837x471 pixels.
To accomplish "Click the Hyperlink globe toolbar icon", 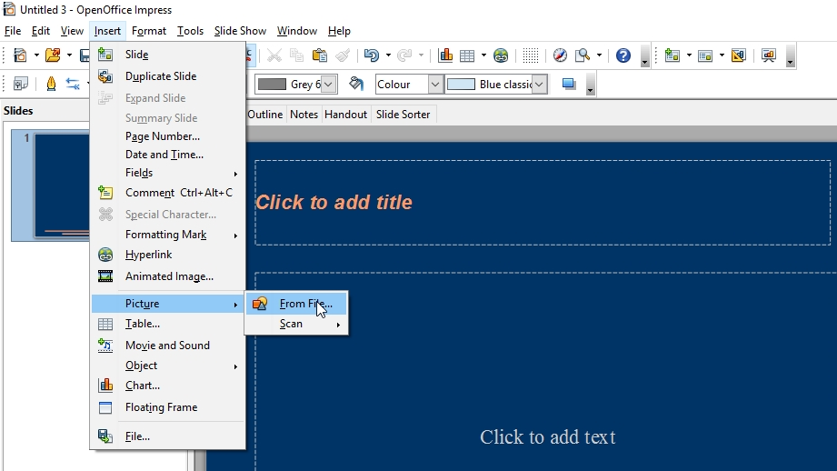I will click(501, 55).
